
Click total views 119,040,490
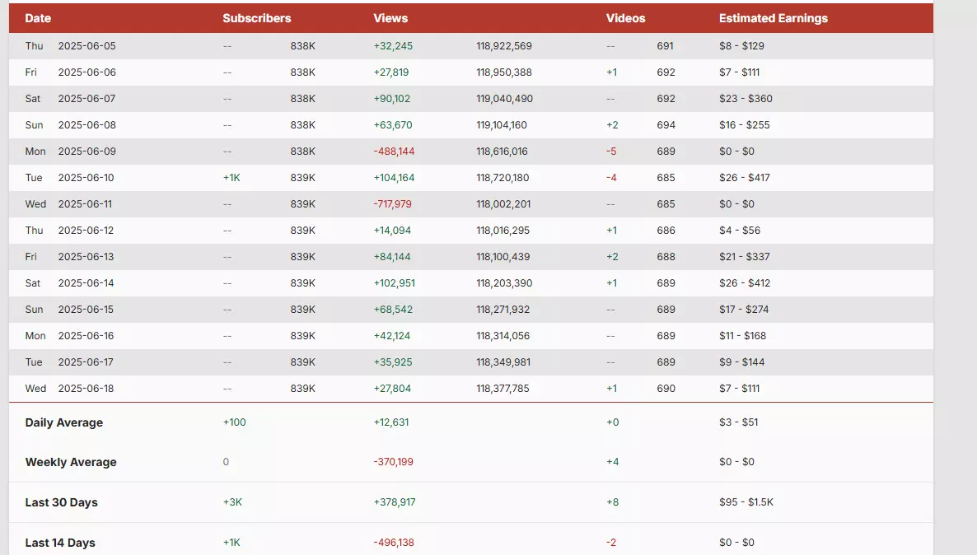505,99
